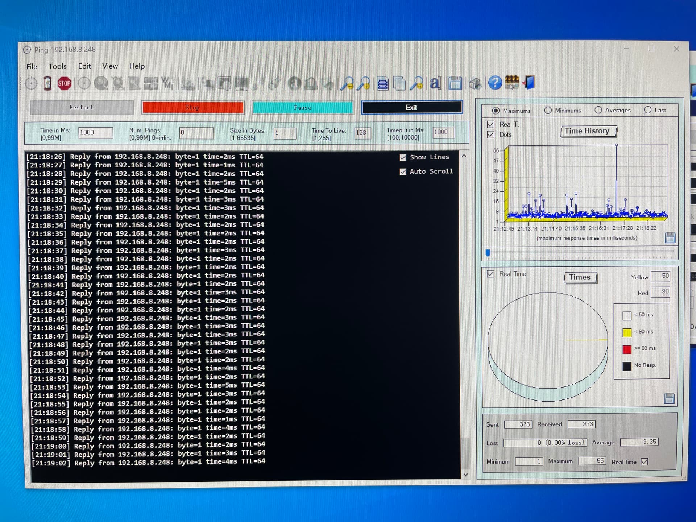This screenshot has height=522, width=696.
Task: Click the Time History slider handle
Action: (488, 253)
